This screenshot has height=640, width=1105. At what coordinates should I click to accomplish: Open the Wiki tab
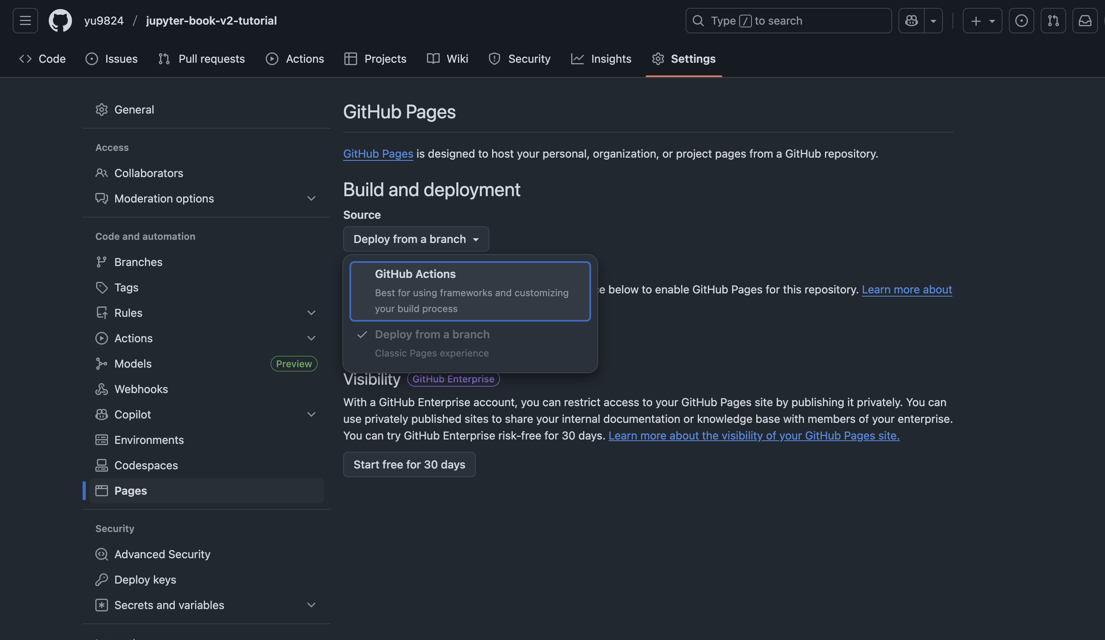[x=447, y=59]
